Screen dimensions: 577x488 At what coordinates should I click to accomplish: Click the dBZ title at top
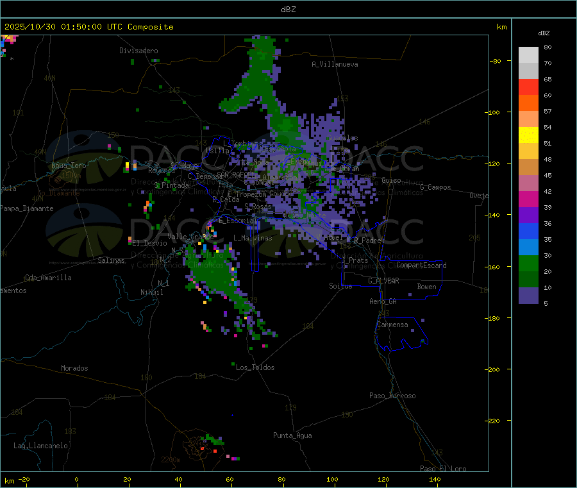pos(288,10)
